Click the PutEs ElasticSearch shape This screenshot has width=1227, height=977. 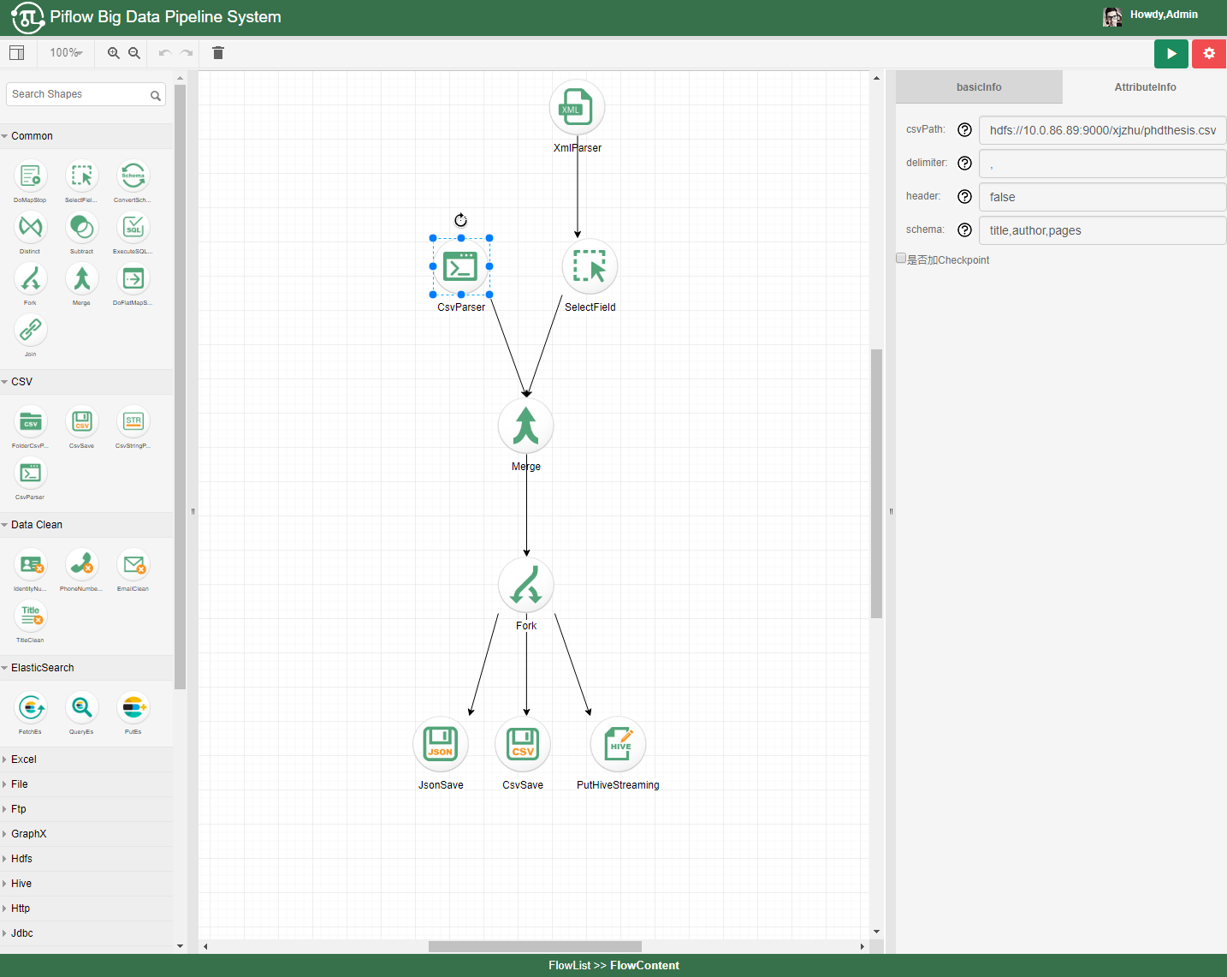click(x=133, y=708)
